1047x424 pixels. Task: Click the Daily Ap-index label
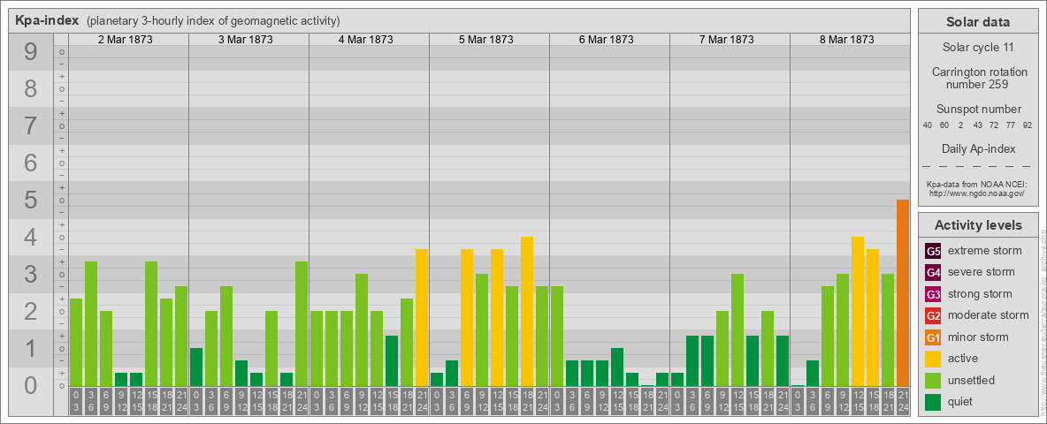(978, 148)
